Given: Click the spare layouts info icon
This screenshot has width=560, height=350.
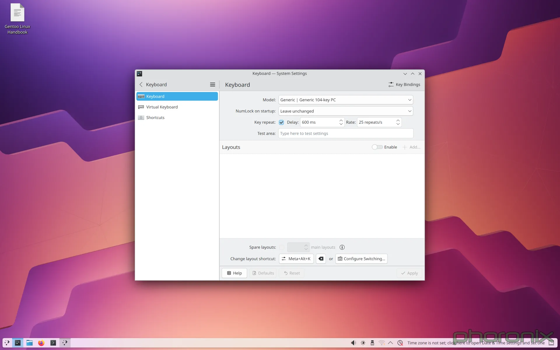Looking at the screenshot, I should [342, 247].
